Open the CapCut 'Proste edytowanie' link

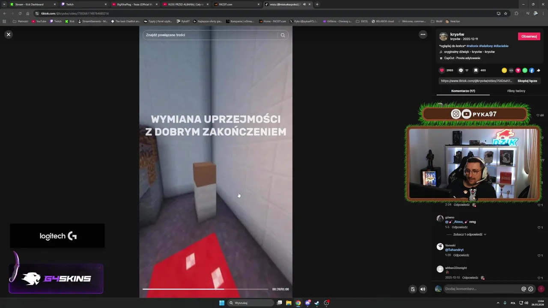coord(462,58)
